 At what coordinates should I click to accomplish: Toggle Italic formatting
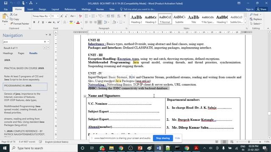pyautogui.click(x=39, y=22)
